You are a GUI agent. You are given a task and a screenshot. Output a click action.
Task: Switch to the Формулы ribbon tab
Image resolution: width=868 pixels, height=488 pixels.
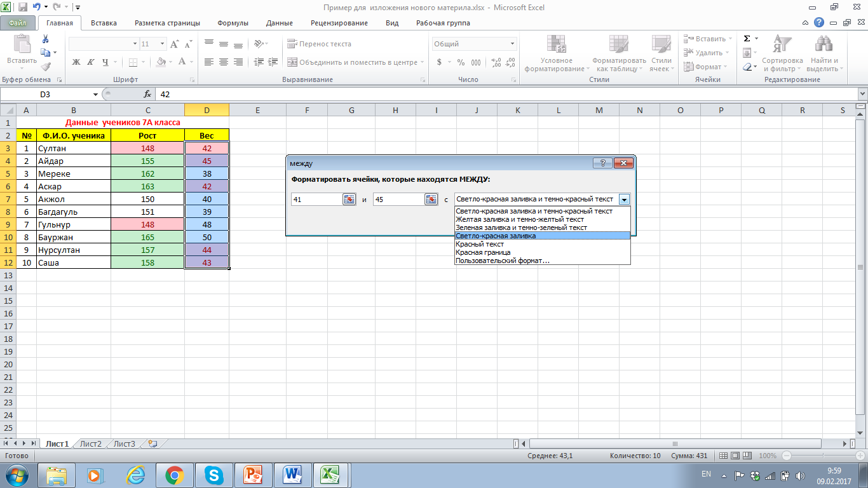233,23
